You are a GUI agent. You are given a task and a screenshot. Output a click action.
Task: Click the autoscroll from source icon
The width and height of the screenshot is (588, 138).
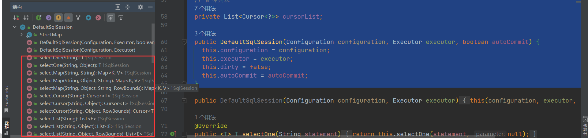point(121,18)
